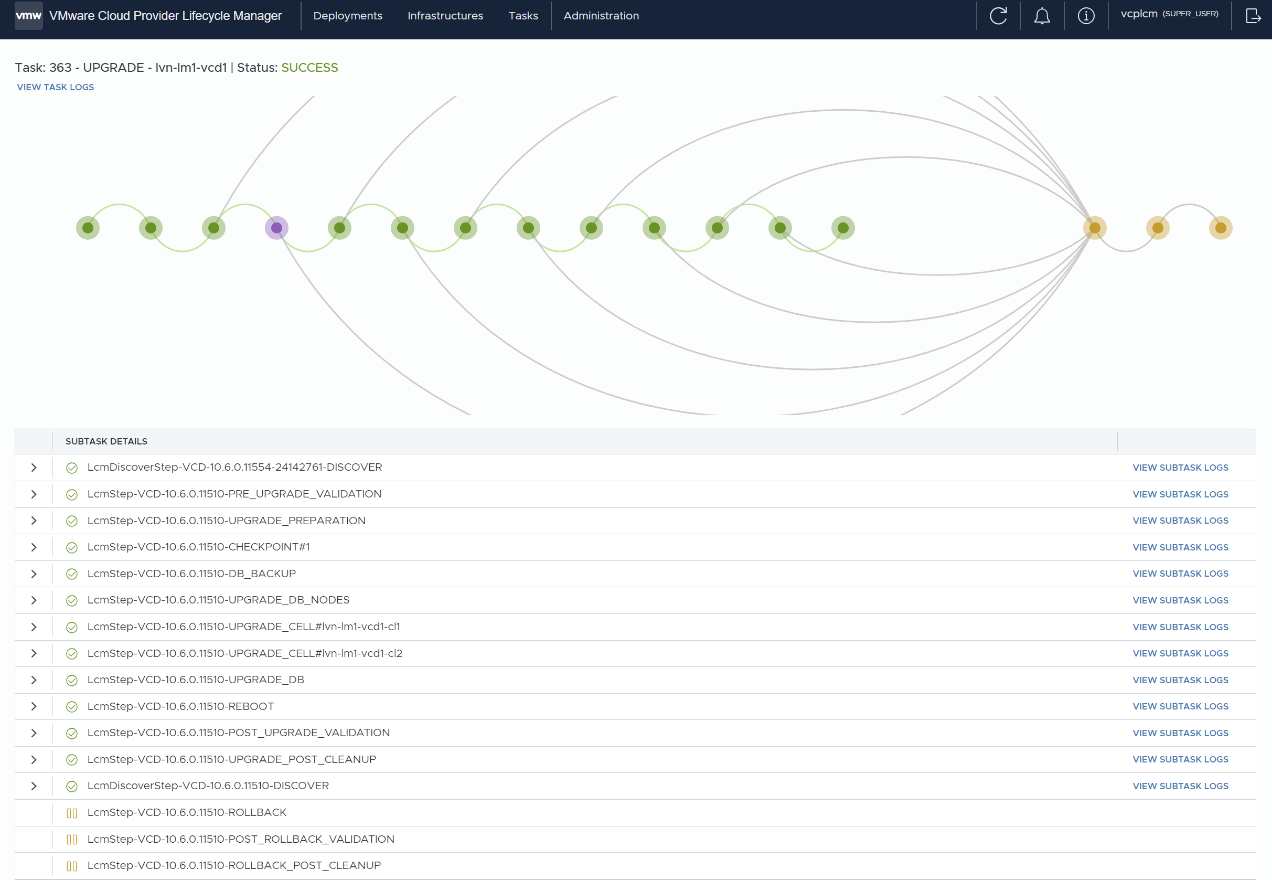Click the vmw logo icon

[x=29, y=15]
